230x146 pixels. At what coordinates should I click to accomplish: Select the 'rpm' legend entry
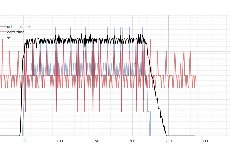[10, 37]
